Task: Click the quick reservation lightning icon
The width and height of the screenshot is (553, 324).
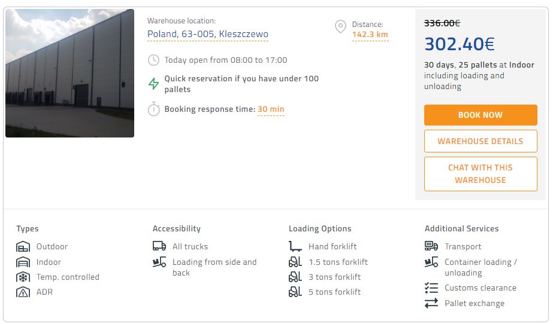Action: (x=154, y=84)
